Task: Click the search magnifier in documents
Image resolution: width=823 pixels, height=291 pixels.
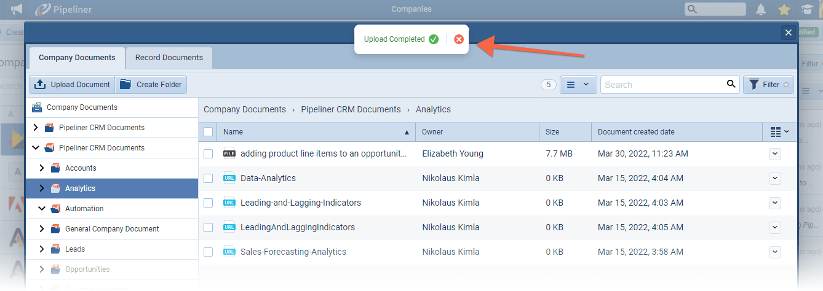Action: [731, 84]
